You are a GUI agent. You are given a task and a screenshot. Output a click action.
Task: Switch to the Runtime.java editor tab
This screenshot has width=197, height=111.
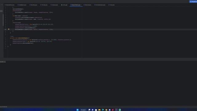point(33,5)
